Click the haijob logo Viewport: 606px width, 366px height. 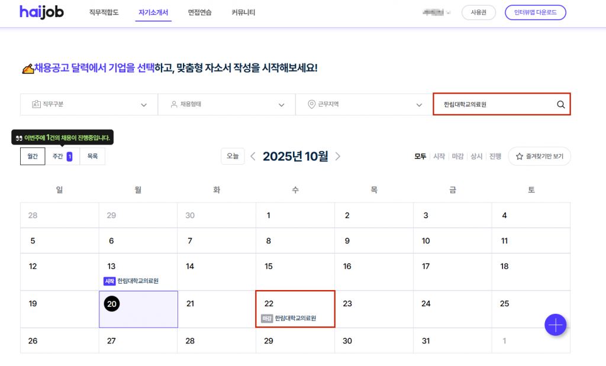click(x=41, y=12)
